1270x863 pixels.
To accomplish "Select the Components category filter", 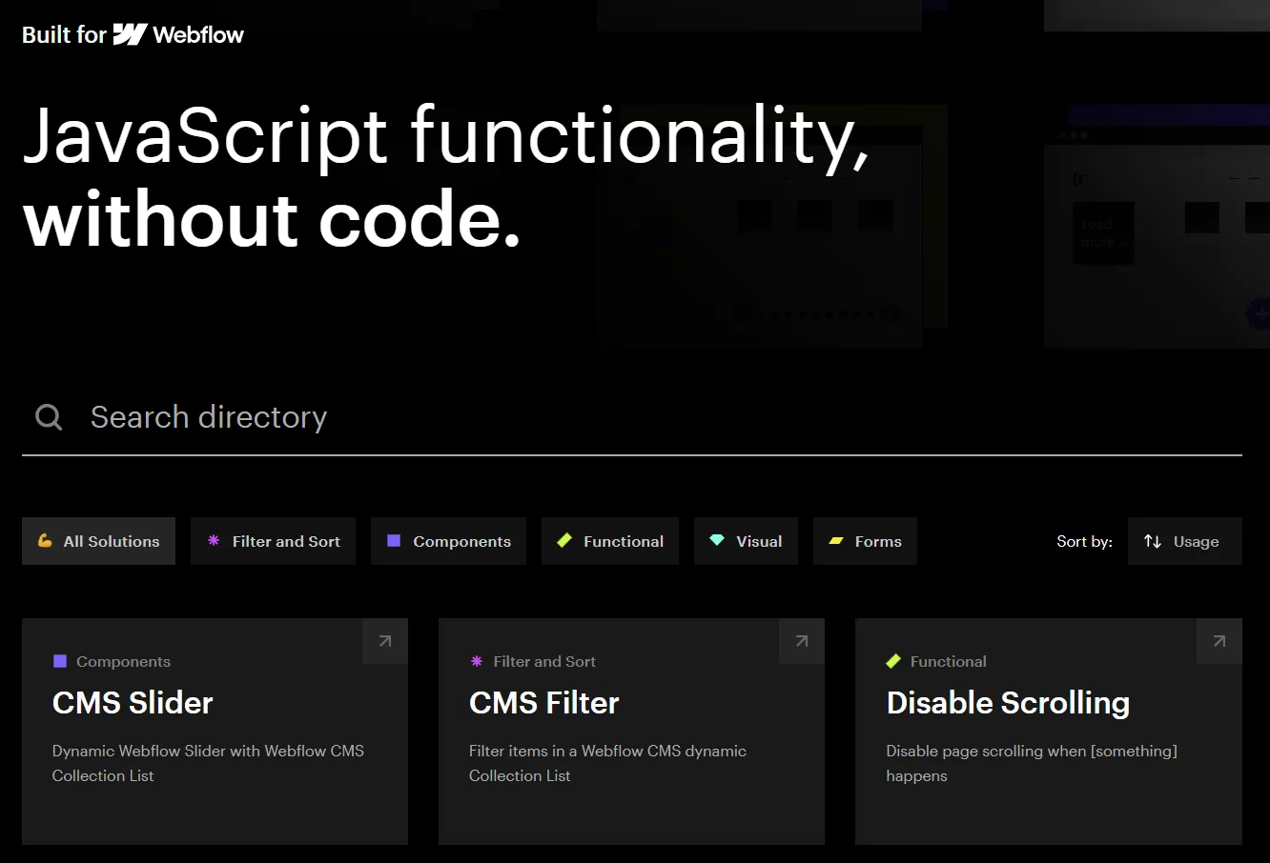I will click(x=448, y=541).
